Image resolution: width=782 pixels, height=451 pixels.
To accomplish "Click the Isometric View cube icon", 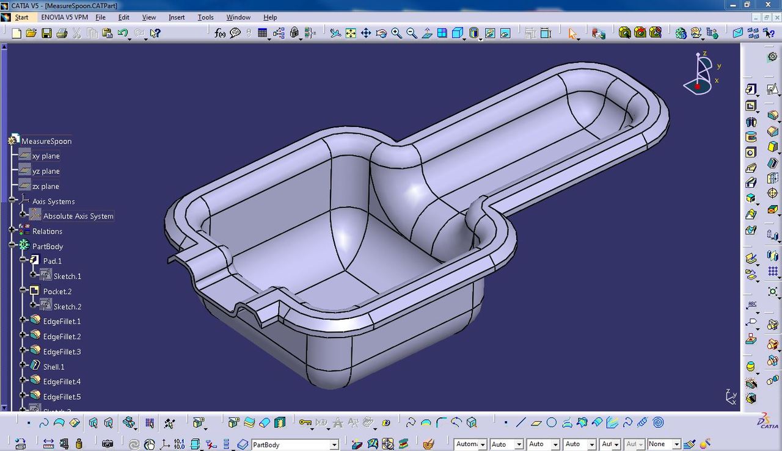I will (x=458, y=33).
